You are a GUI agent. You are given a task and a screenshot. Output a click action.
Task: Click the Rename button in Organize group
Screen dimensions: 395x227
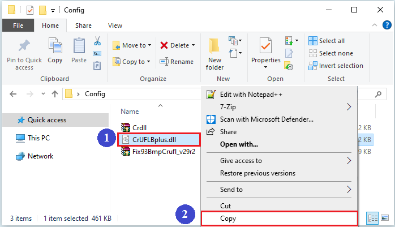[177, 62]
